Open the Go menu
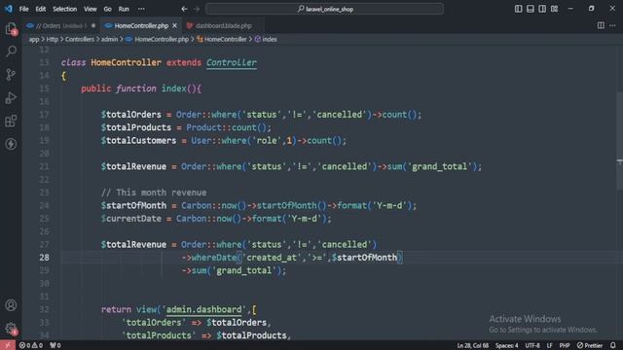623x350 pixels. 108,9
